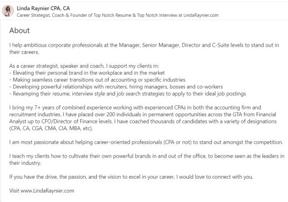288x202 pixels.
Task: Click the 'If you have the drive' sentence
Action: 131,177
